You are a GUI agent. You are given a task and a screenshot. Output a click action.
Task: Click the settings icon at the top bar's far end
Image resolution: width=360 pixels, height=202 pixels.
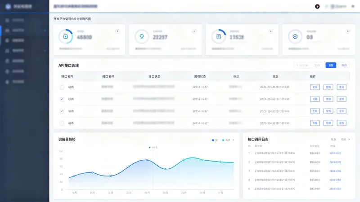point(353,6)
